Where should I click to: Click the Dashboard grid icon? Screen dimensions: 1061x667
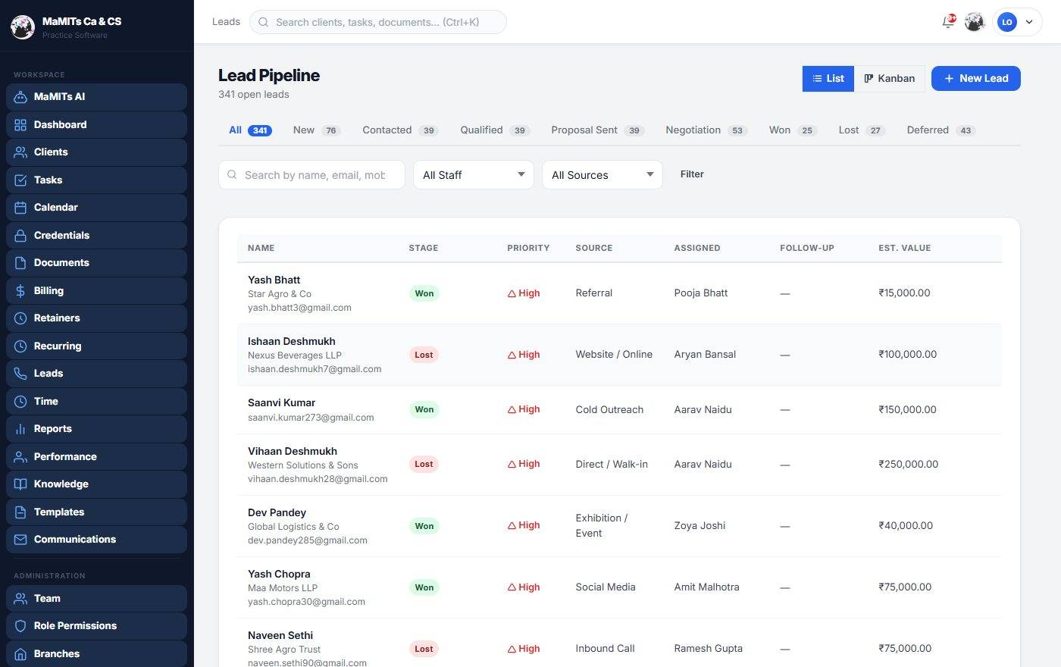pyautogui.click(x=20, y=125)
